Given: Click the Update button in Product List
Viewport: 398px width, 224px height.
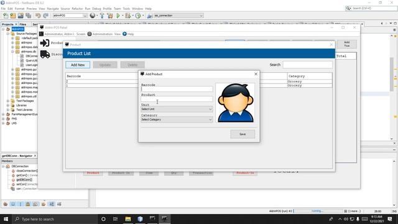Looking at the screenshot, I should 105,65.
